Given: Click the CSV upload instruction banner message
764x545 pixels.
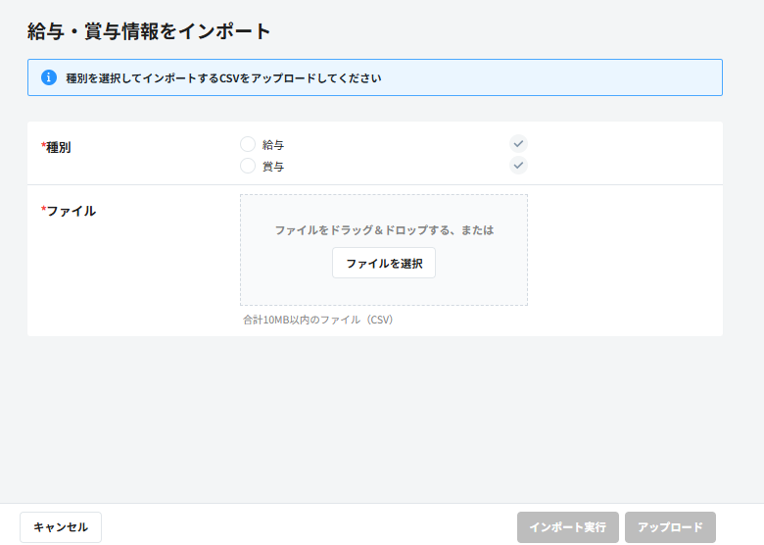Looking at the screenshot, I should [x=223, y=77].
